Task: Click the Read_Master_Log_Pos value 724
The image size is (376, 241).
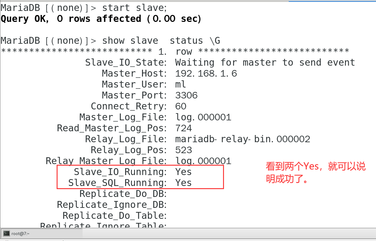Action: pyautogui.click(x=183, y=128)
